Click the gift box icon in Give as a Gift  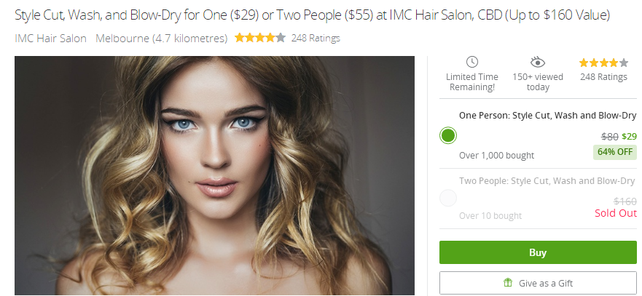tap(508, 282)
